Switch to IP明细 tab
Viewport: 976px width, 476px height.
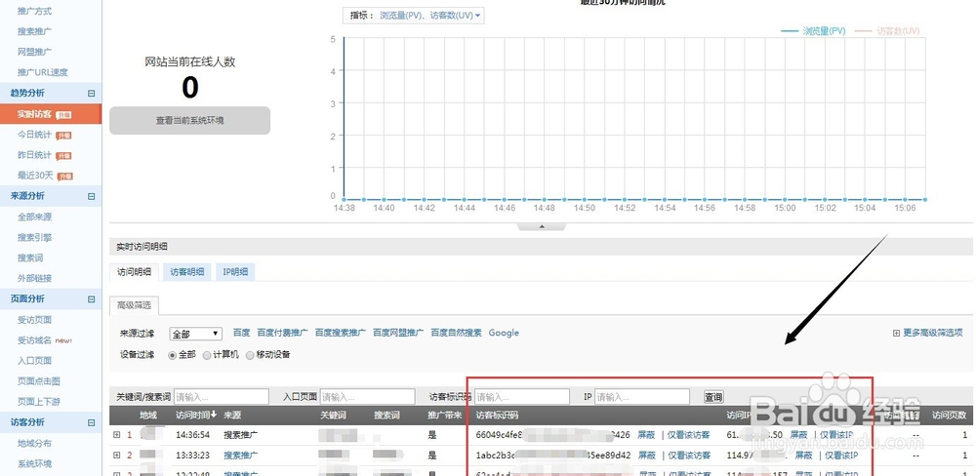pos(235,272)
